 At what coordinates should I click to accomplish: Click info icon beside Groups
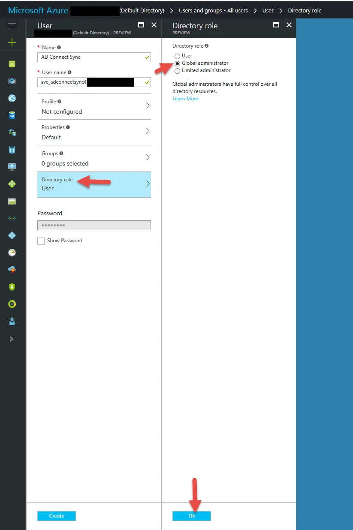pyautogui.click(x=61, y=154)
